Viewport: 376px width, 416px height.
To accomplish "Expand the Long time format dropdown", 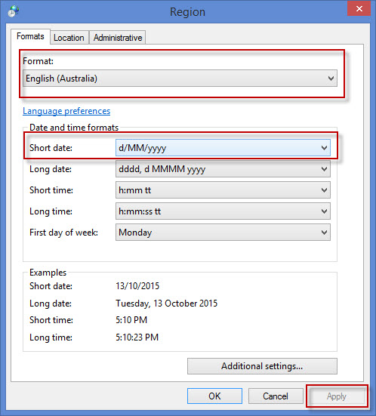I will (x=223, y=211).
